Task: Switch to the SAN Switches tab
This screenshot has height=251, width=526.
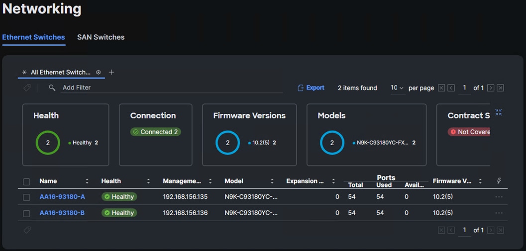Action: tap(101, 37)
